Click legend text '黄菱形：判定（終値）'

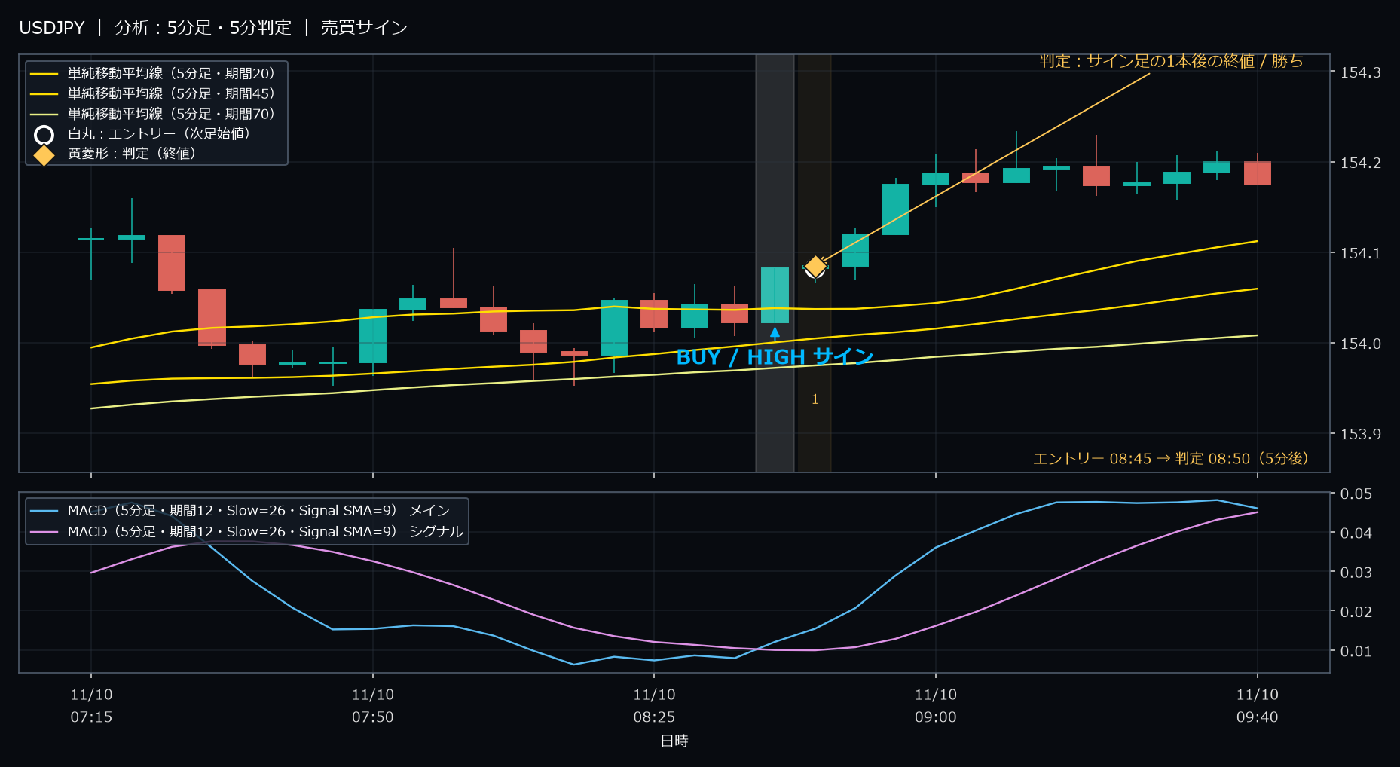coord(135,153)
